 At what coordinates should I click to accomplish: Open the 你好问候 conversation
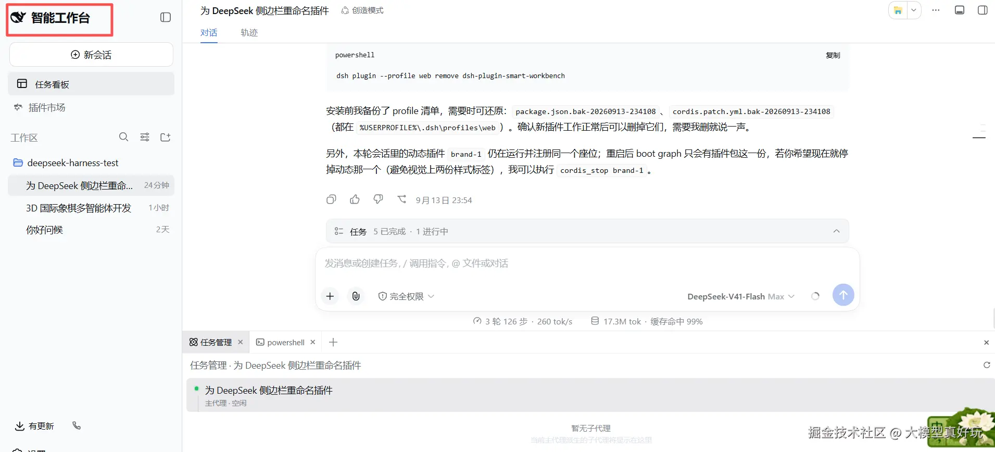pyautogui.click(x=91, y=230)
